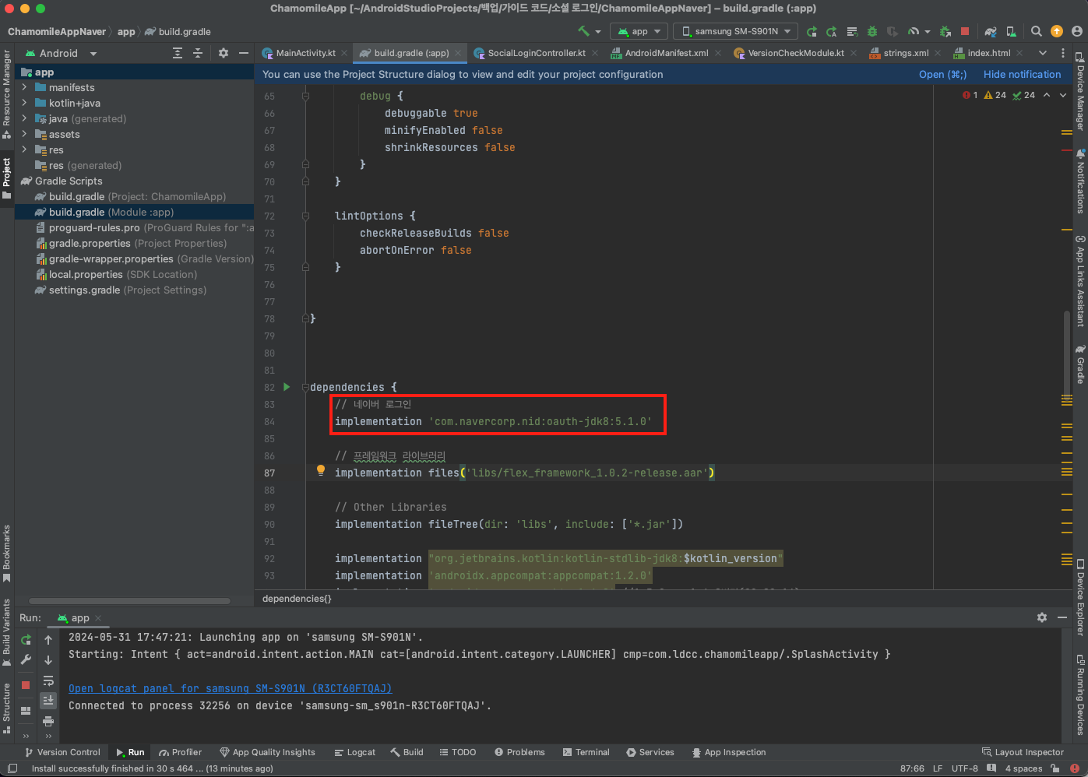Select settings.gradle in Gradle Scripts
The image size is (1088, 777).
pos(84,290)
